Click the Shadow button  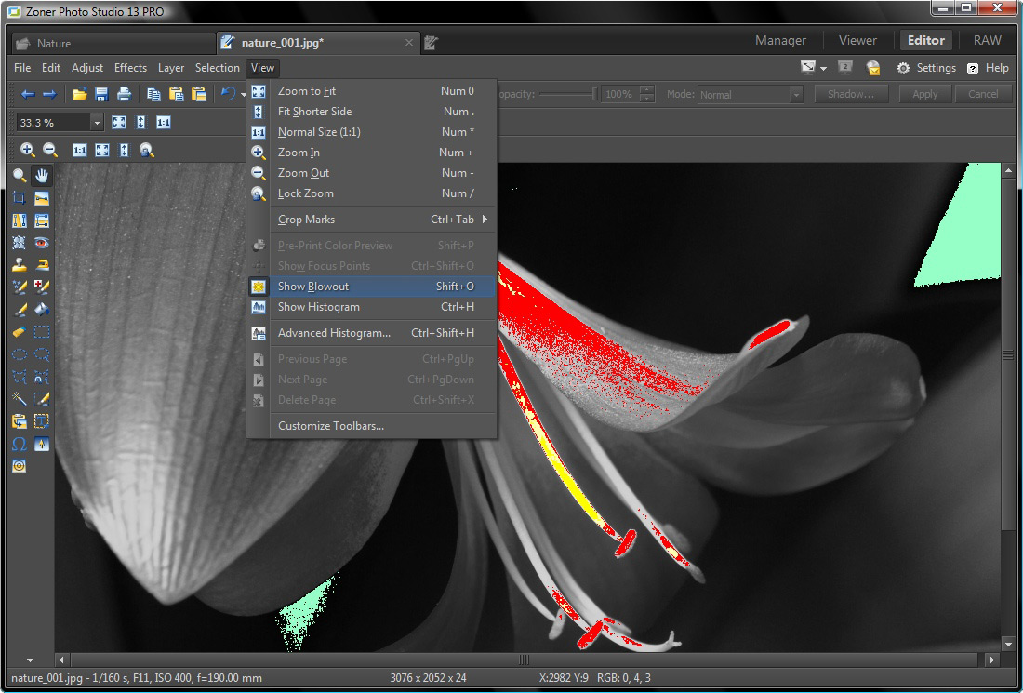pos(851,94)
